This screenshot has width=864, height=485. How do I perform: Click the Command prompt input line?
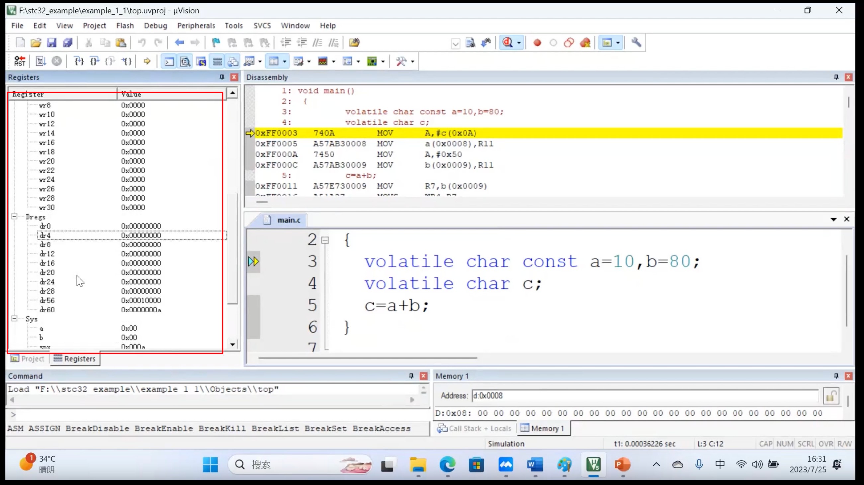(218, 415)
